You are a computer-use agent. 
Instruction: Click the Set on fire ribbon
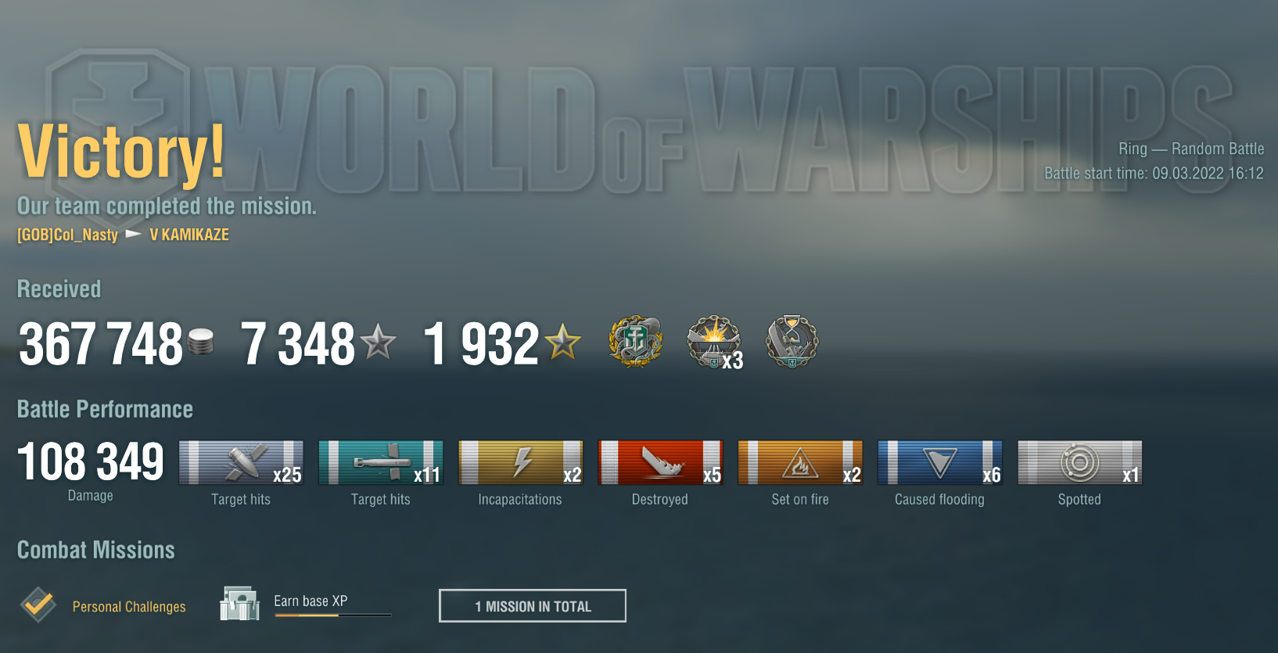click(x=800, y=463)
